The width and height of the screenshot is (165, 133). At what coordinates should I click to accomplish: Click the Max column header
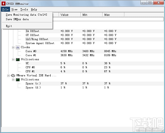[x=113, y=15]
